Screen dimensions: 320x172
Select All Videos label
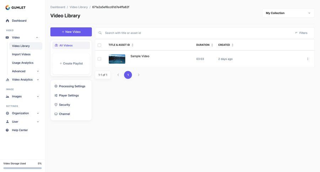click(x=66, y=45)
